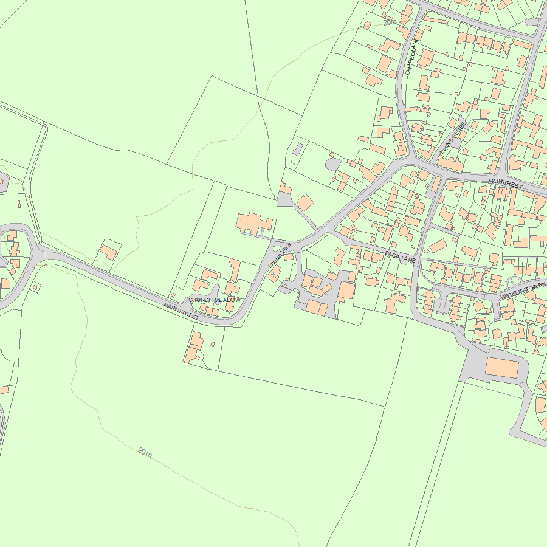
Task: Select the EVANS CLOSE street label
Action: [453, 138]
